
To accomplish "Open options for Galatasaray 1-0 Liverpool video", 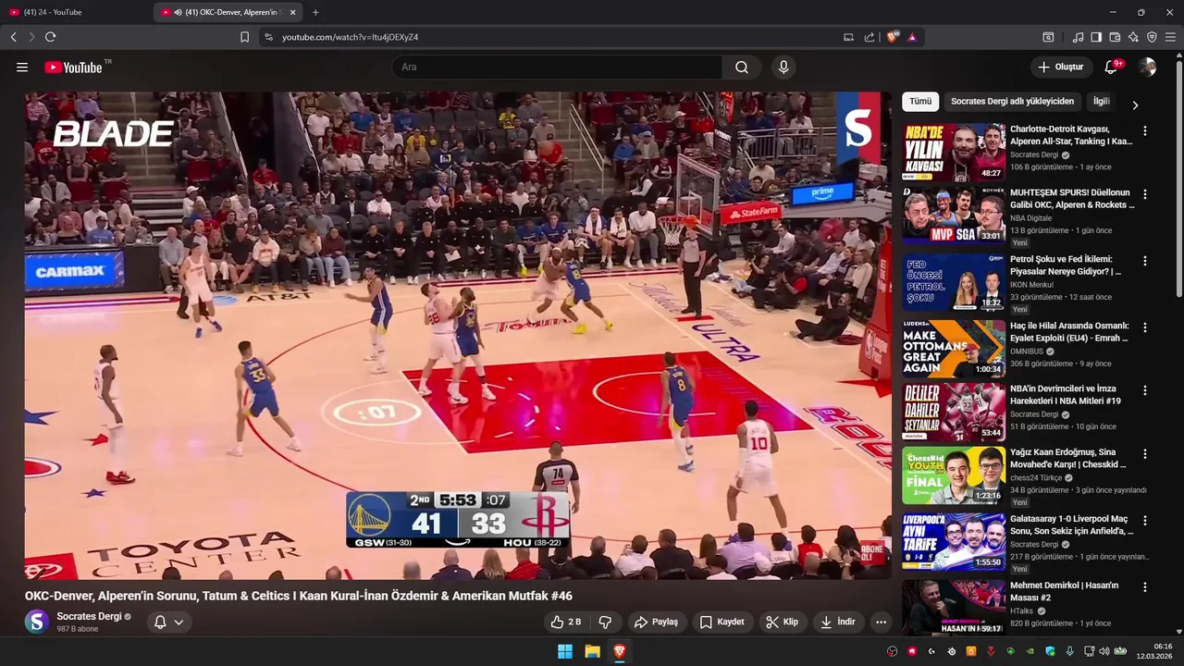I will pyautogui.click(x=1145, y=521).
